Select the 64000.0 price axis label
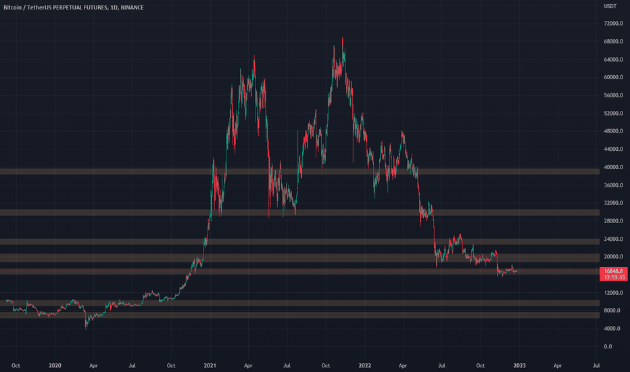This screenshot has width=630, height=372. point(613,60)
